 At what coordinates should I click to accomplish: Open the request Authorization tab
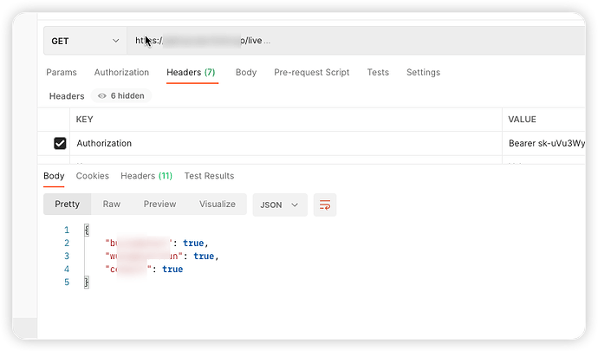121,72
